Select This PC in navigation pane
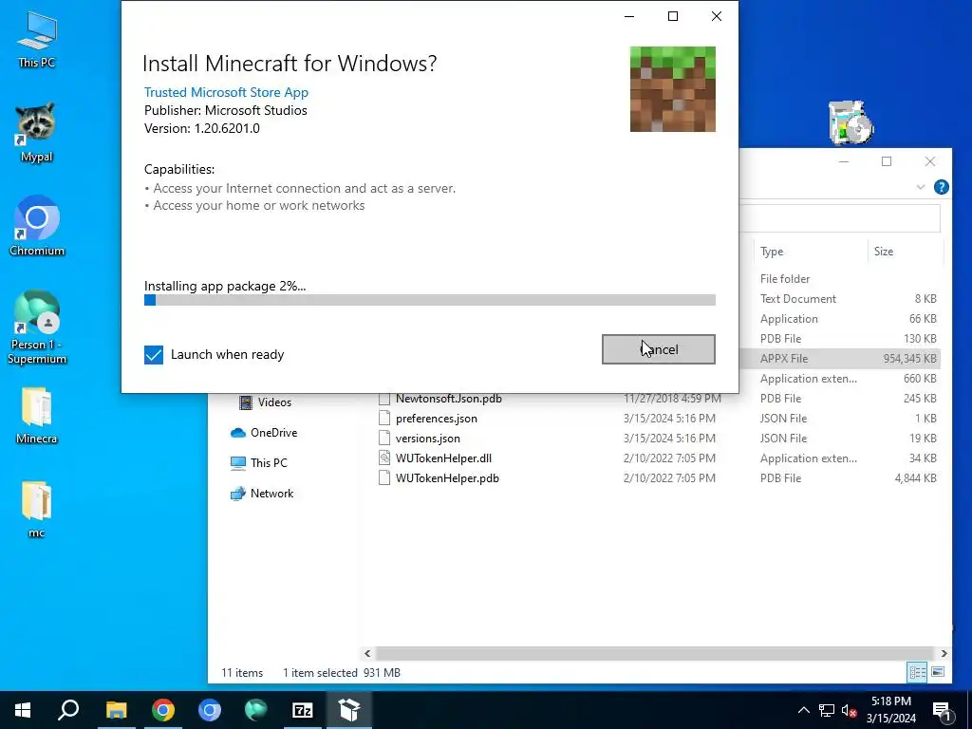 (258, 463)
